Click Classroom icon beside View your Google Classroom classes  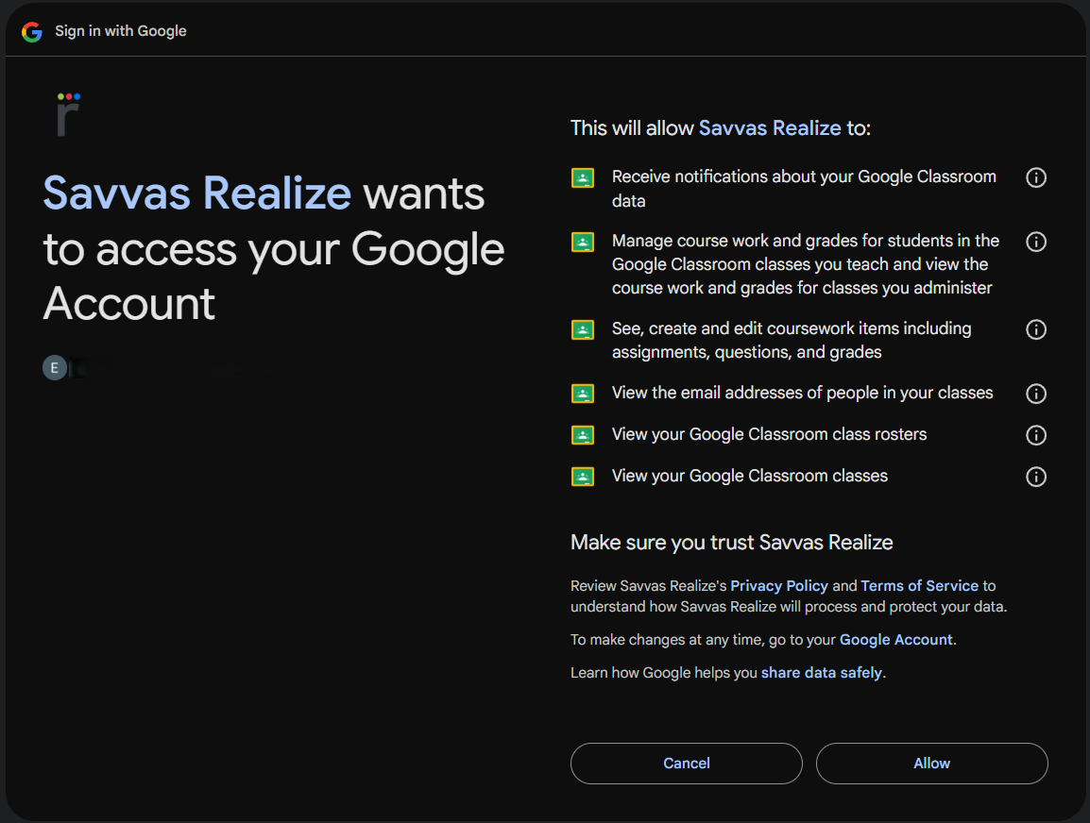[x=583, y=478]
